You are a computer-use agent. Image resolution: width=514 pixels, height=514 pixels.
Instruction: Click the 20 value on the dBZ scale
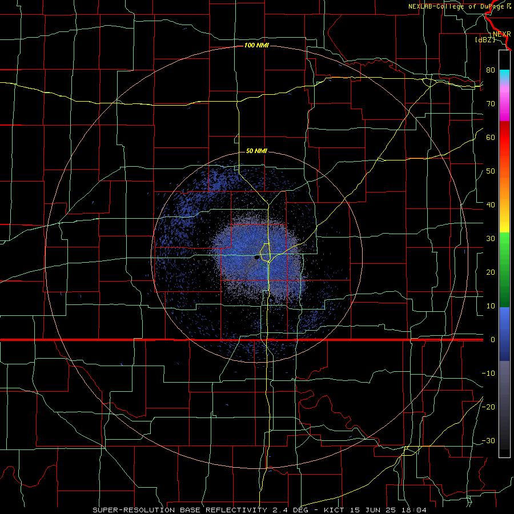pos(491,272)
